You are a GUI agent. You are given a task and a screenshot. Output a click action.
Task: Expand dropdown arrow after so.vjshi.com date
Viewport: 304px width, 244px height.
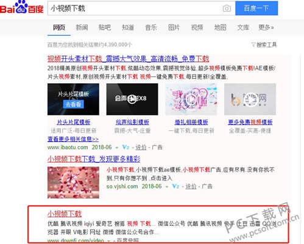coord(167,187)
